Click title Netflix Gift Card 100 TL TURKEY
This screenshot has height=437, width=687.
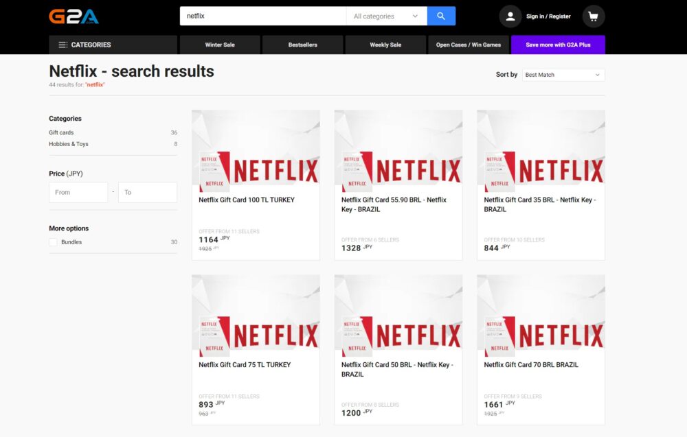tap(247, 200)
